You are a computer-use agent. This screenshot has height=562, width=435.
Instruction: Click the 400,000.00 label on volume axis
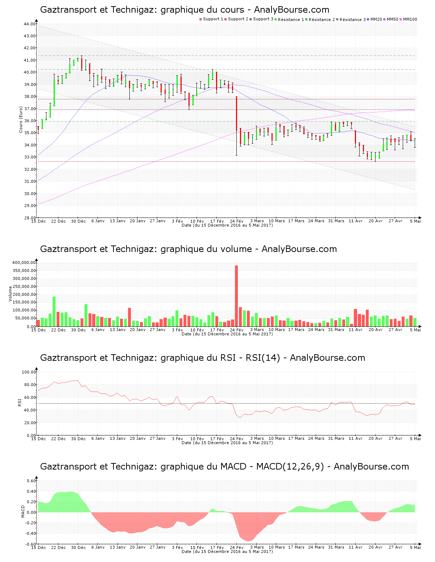tap(24, 263)
